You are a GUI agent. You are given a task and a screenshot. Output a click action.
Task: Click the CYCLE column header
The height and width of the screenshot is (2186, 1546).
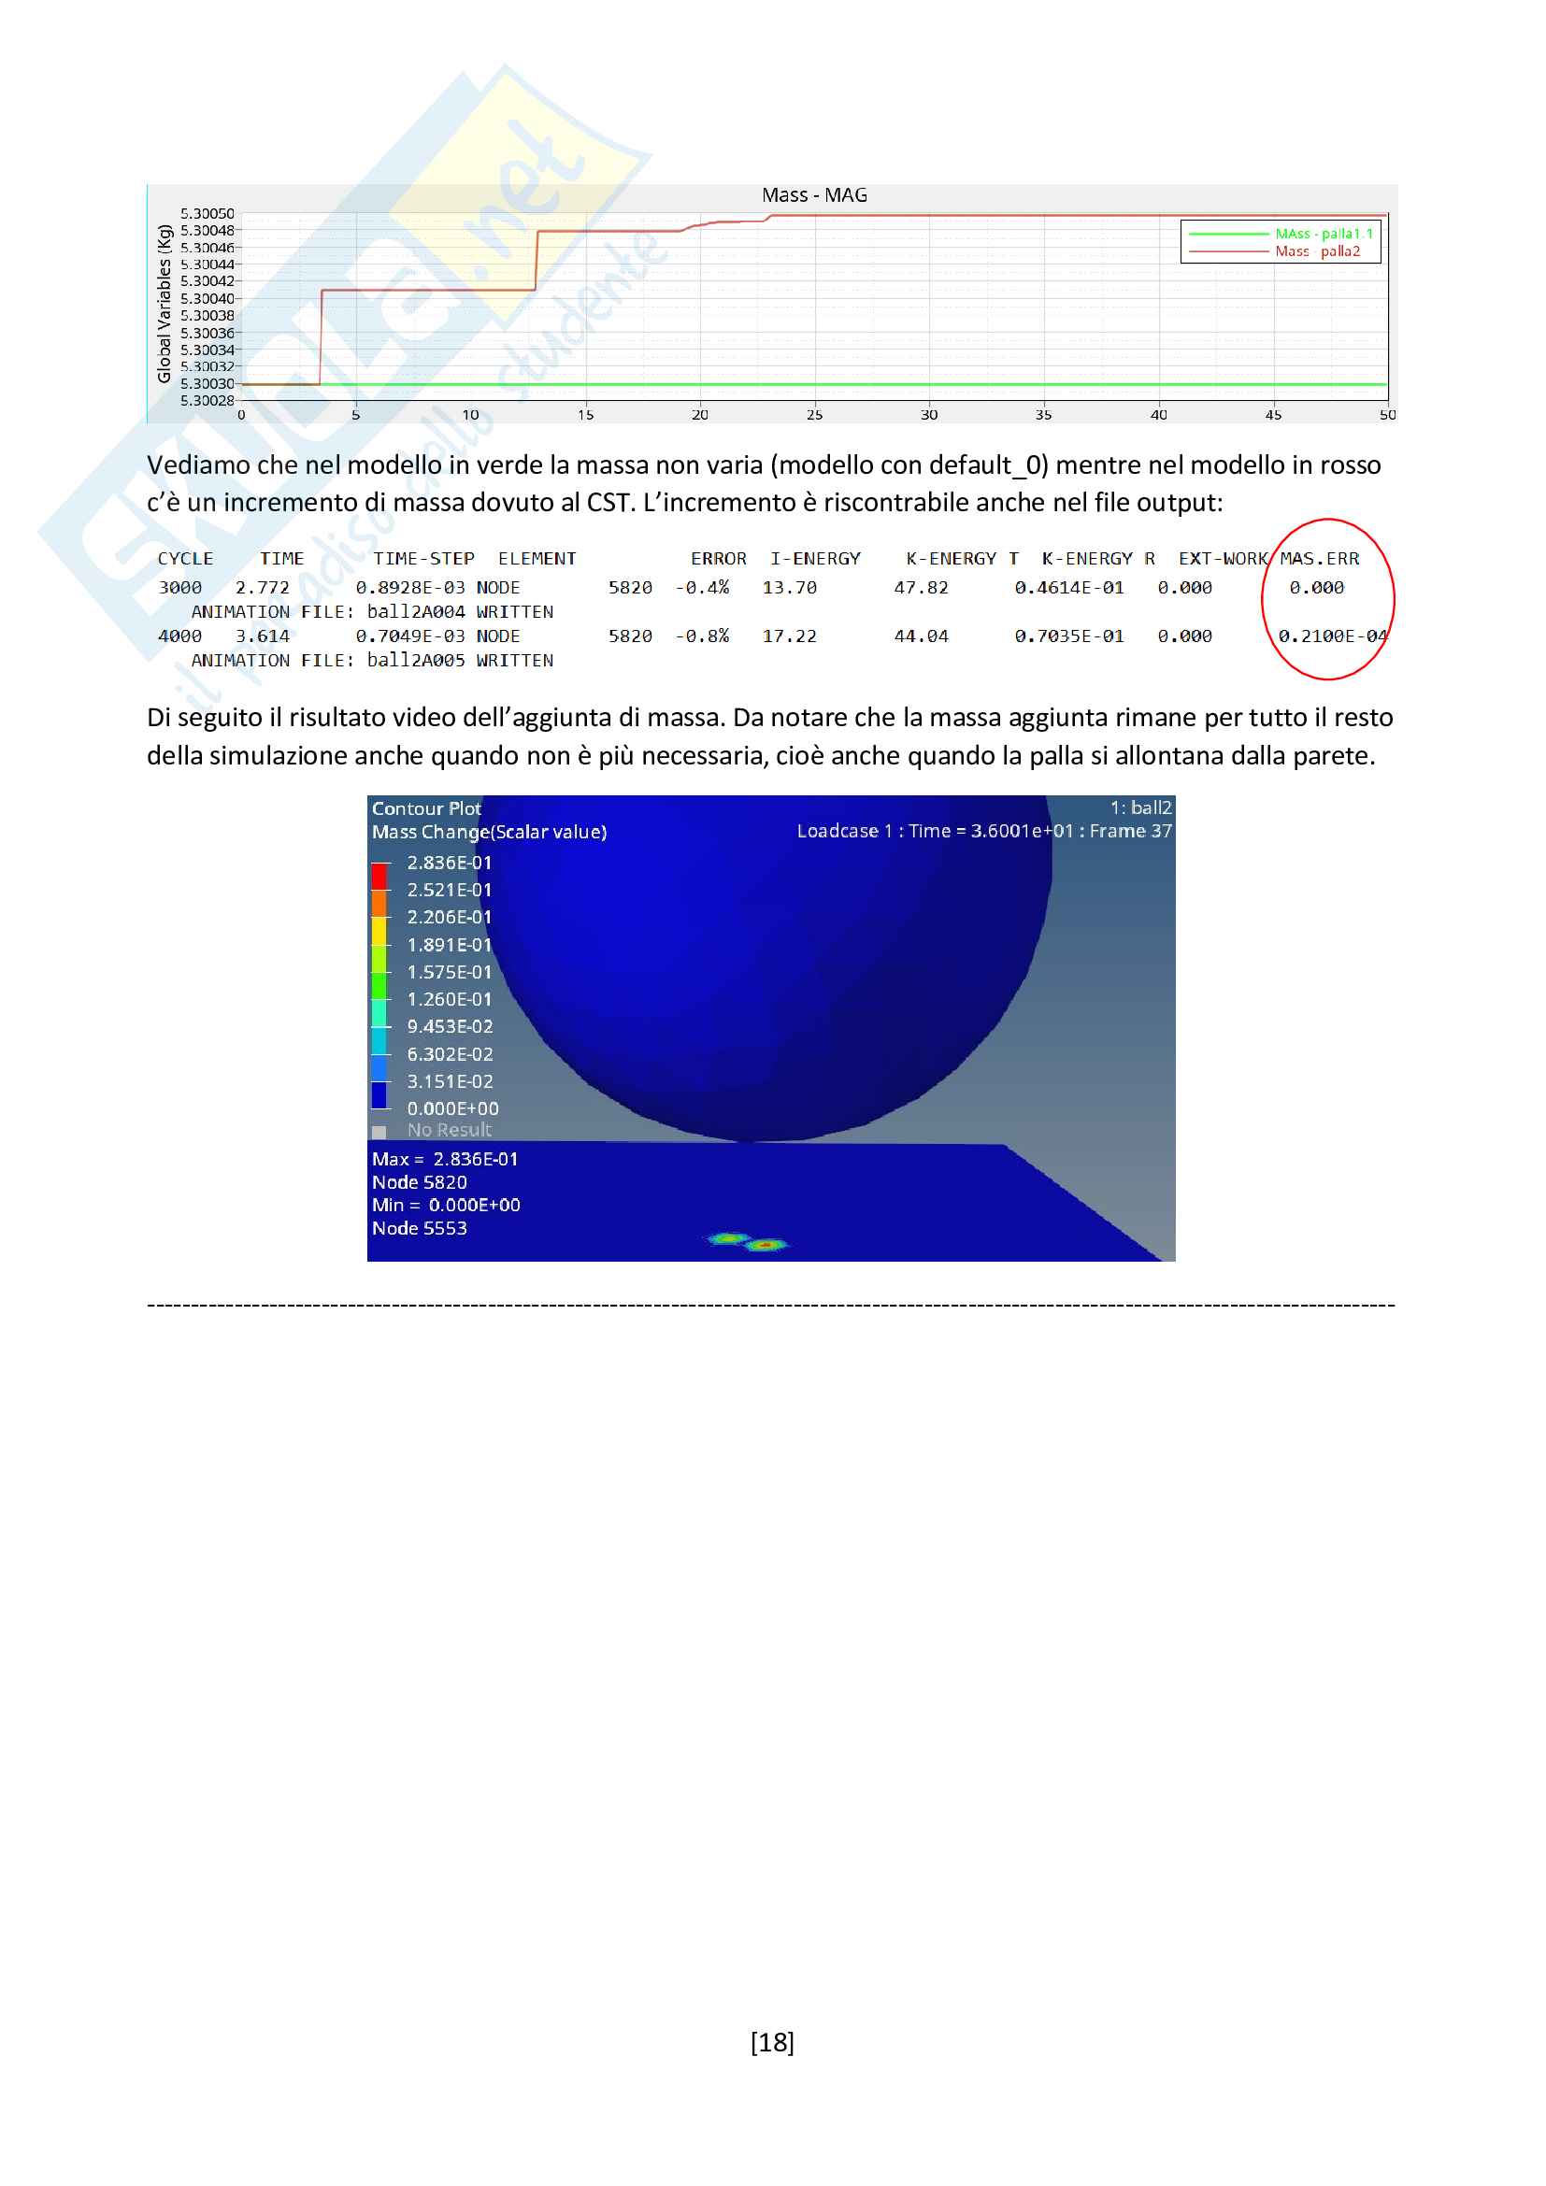point(186,559)
